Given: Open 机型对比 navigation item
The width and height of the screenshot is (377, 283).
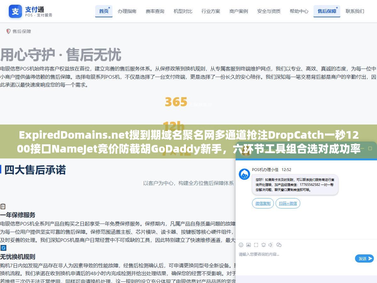Looking at the screenshot, I should pyautogui.click(x=183, y=11).
